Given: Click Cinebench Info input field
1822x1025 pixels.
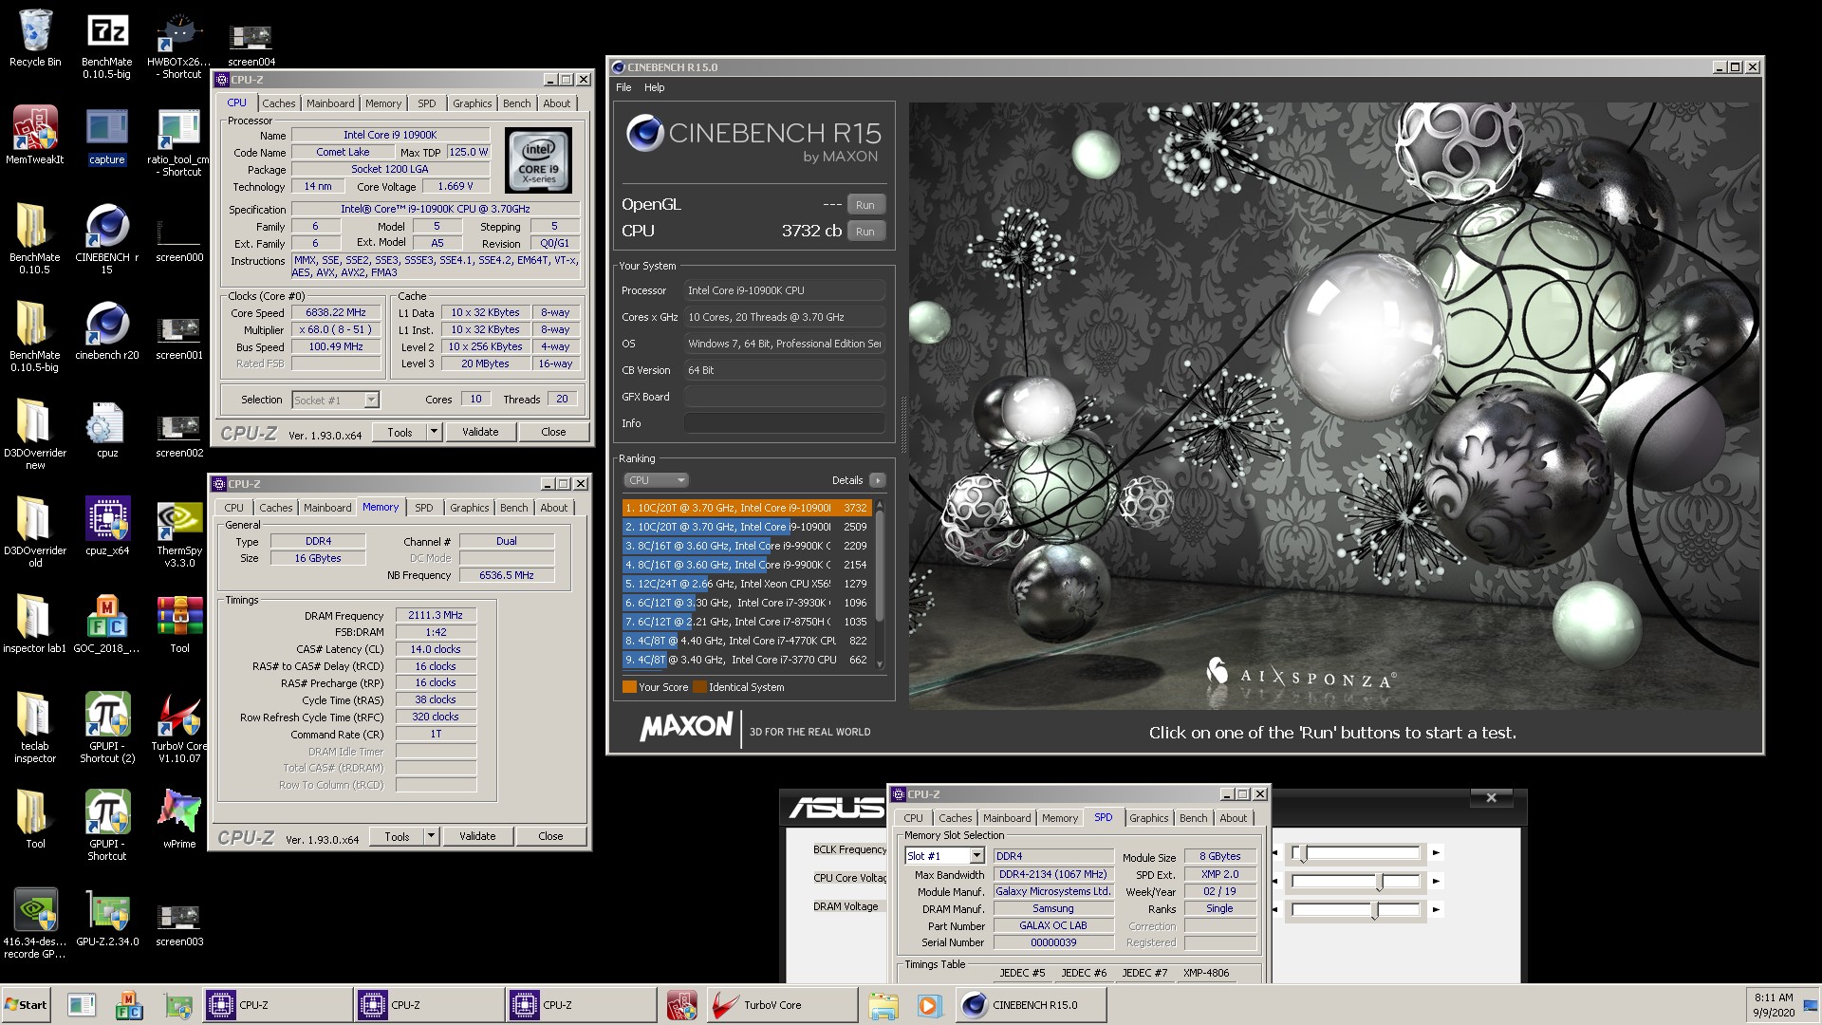Looking at the screenshot, I should [785, 423].
